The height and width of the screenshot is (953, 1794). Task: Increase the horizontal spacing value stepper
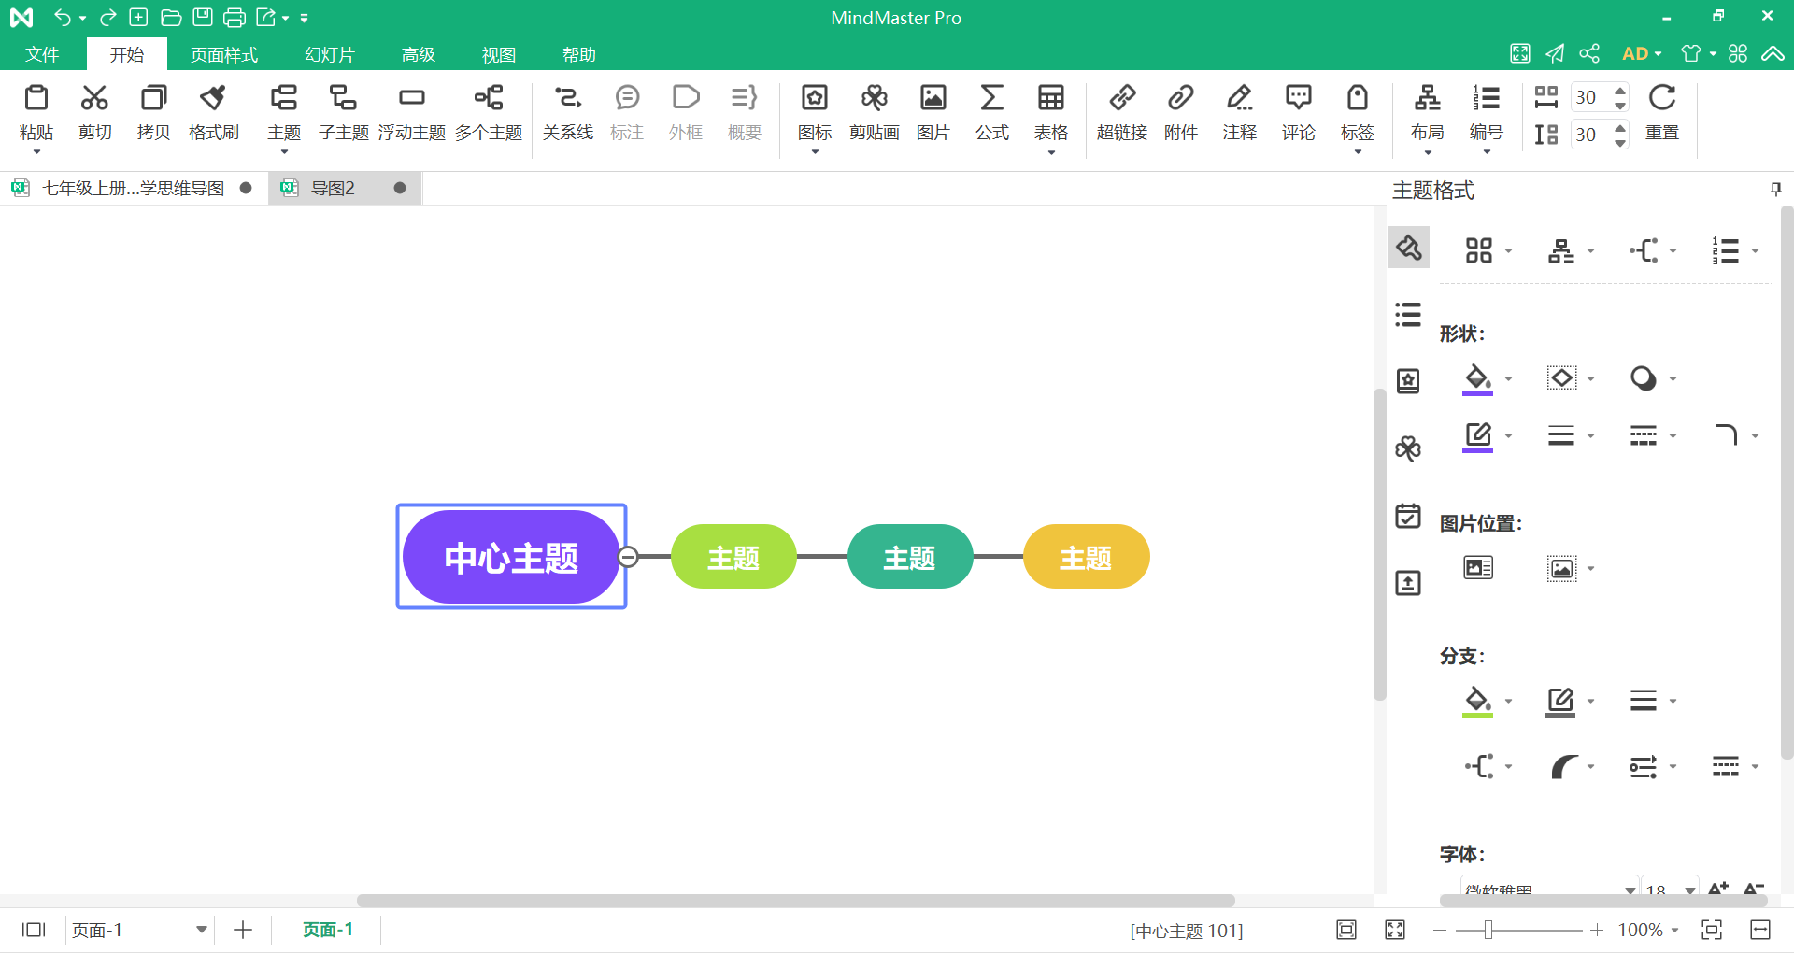(1621, 91)
